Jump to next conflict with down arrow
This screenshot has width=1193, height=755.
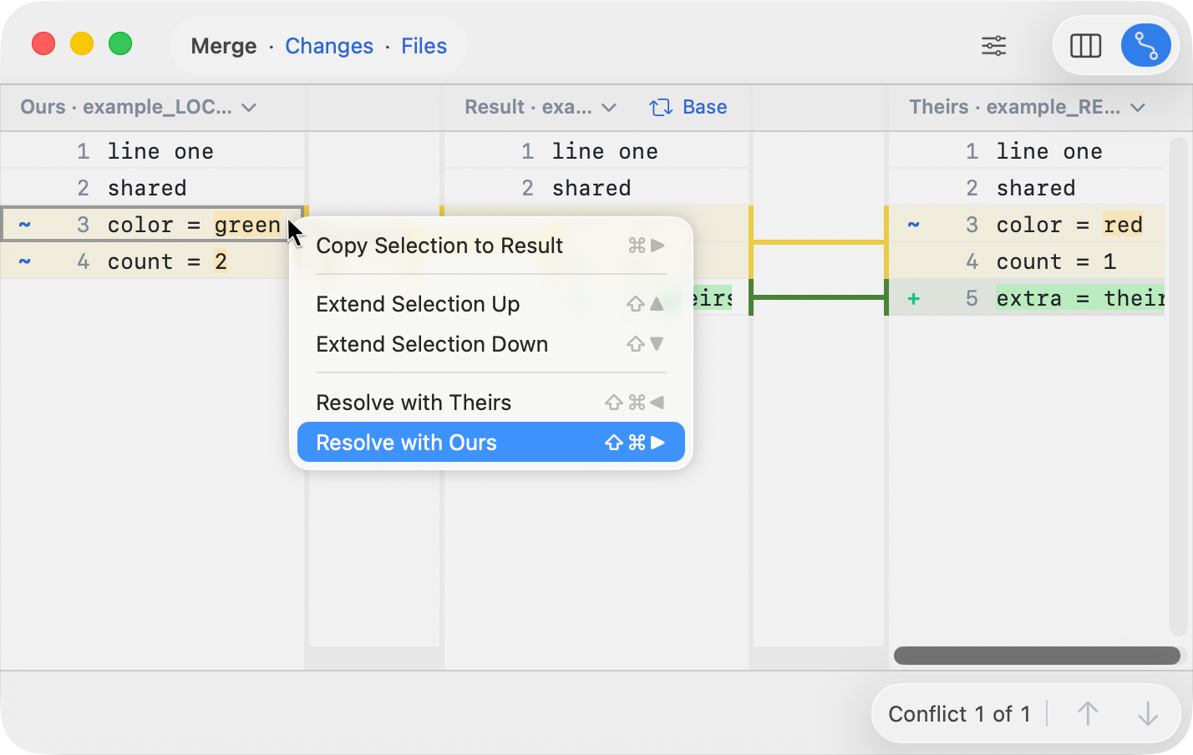1148,714
